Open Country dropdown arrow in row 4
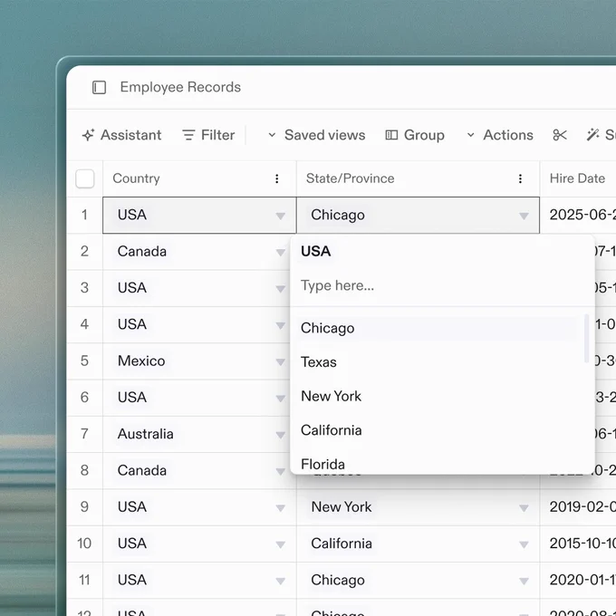 tap(281, 325)
